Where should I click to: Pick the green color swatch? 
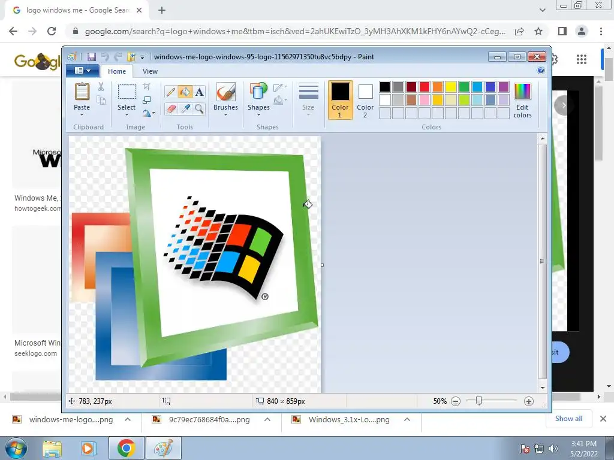pyautogui.click(x=464, y=87)
